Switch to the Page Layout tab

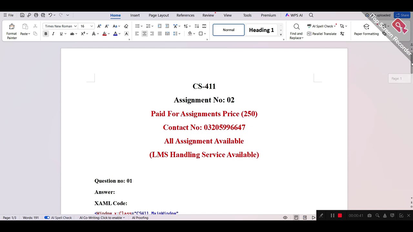tap(159, 15)
